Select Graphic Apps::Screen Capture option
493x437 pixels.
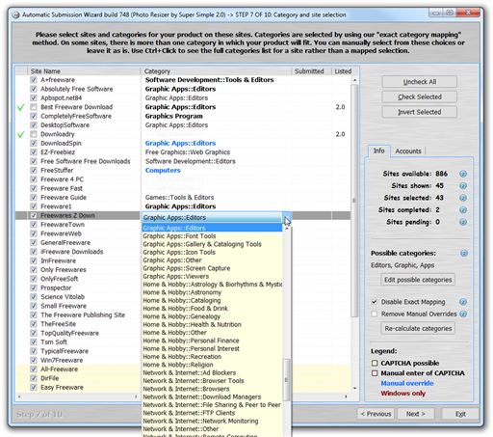212,268
